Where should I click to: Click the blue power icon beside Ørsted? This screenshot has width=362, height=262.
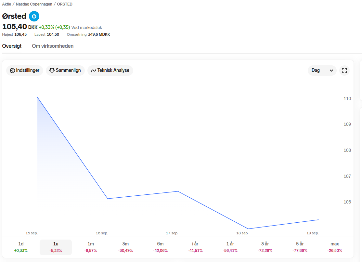point(34,16)
